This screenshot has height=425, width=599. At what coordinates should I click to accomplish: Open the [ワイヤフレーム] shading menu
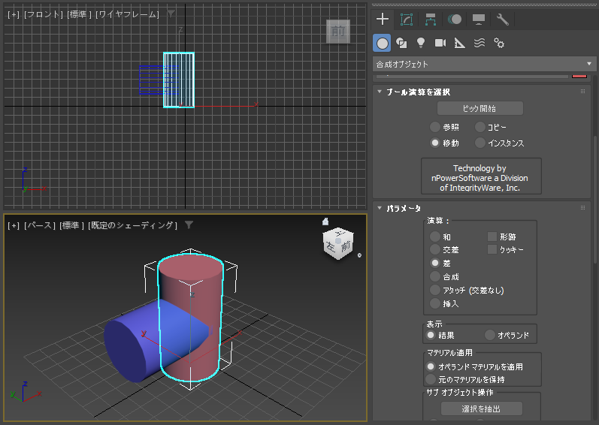[127, 14]
